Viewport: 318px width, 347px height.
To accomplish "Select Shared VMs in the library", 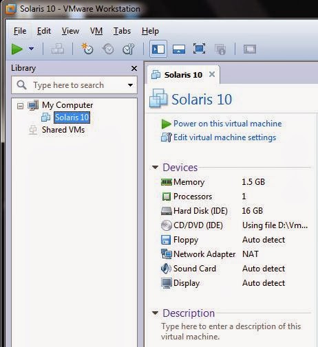I will tap(63, 130).
